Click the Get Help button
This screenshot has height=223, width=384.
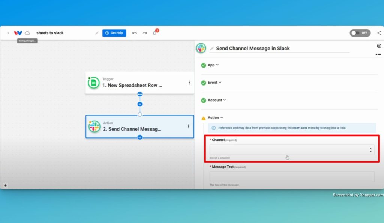point(114,33)
